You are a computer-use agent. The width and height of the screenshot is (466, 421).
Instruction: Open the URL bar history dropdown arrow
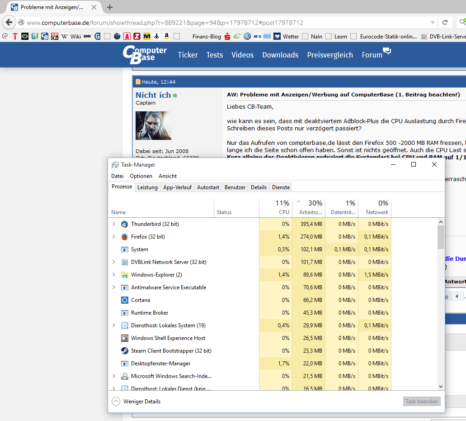pos(433,22)
